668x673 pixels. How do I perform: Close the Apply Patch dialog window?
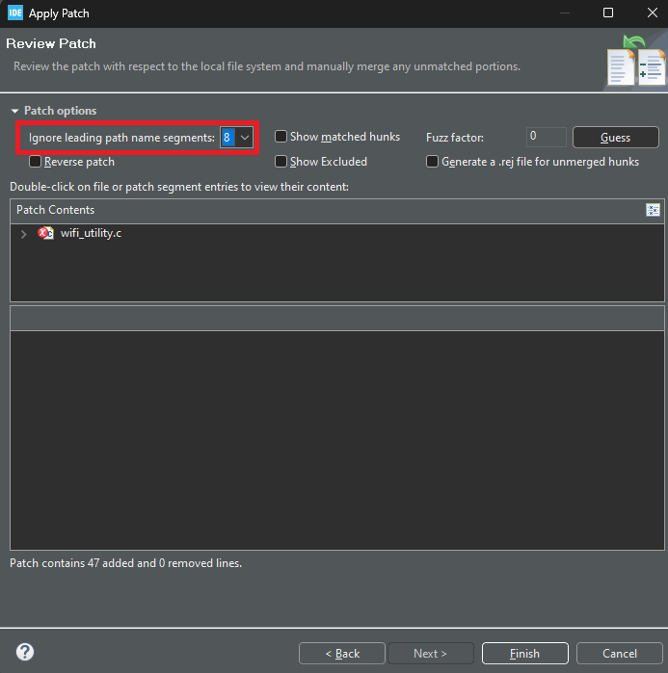pyautogui.click(x=653, y=13)
